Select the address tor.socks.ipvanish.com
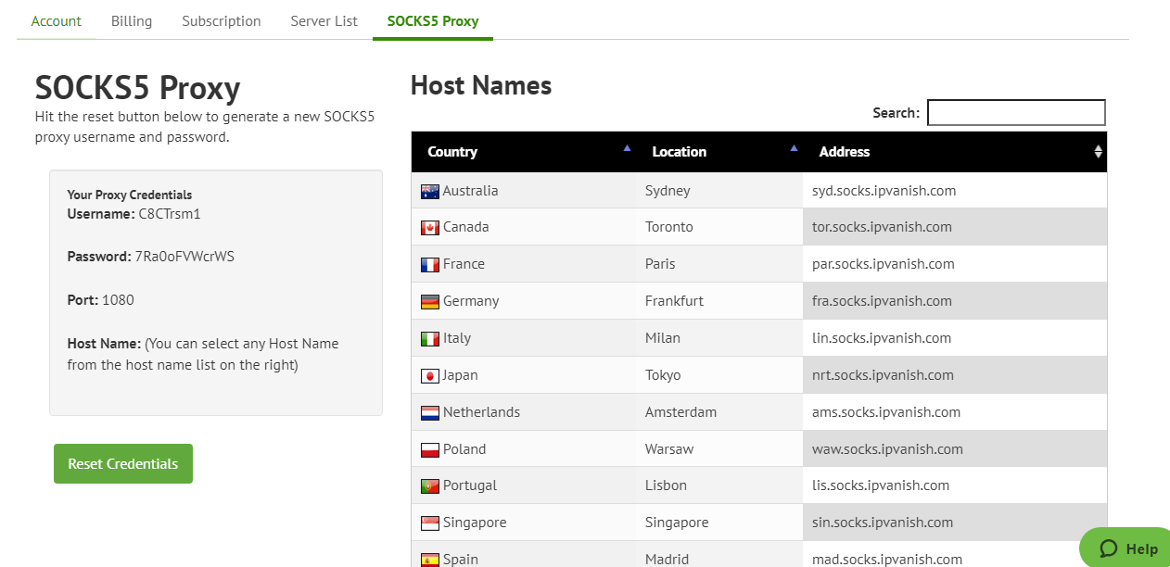1170x567 pixels. 882,226
